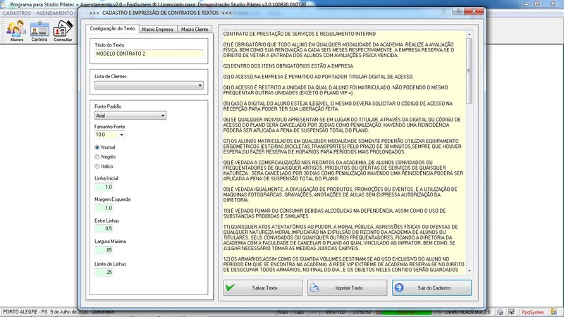Click clause 02 DENTRO DOS ITENS OBRIGATÓRIOS
Screen dimensions: 564x317
click(x=288, y=66)
